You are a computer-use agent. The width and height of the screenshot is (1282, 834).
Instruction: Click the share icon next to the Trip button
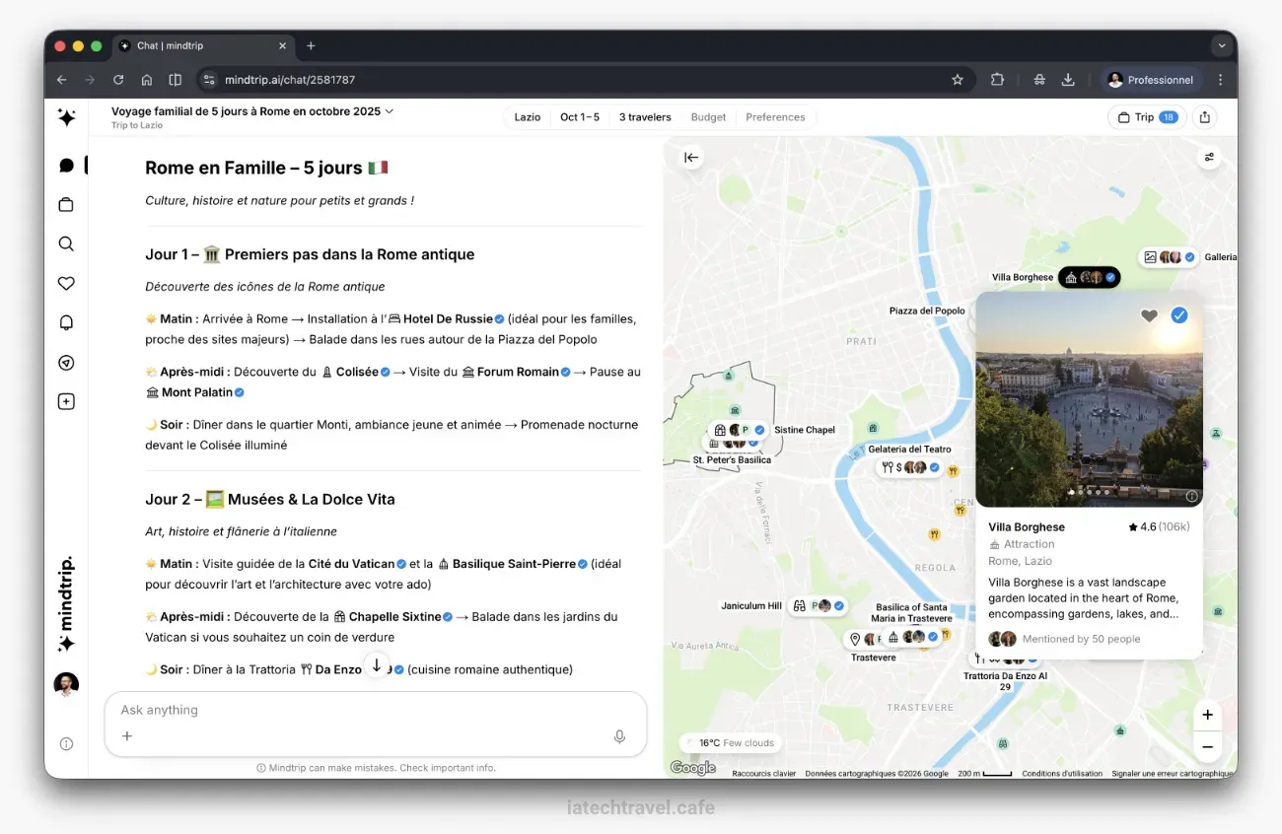(x=1204, y=117)
